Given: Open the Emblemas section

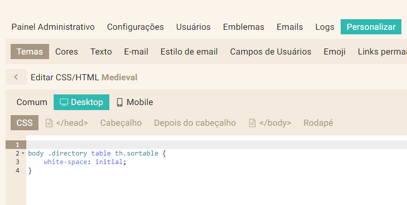Looking at the screenshot, I should (x=243, y=27).
